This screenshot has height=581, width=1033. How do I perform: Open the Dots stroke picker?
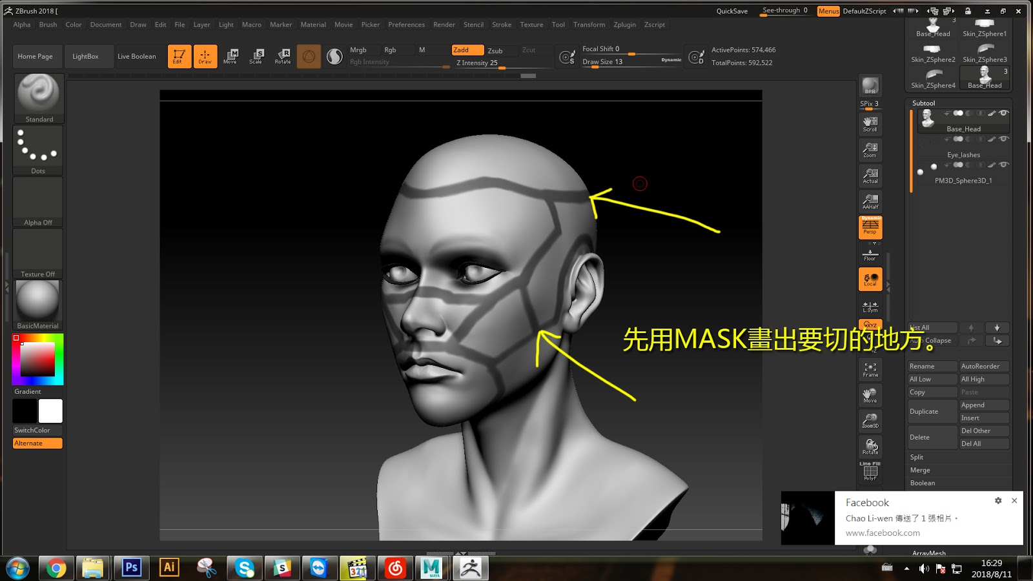point(38,150)
